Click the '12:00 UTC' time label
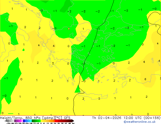 (x=133, y=118)
